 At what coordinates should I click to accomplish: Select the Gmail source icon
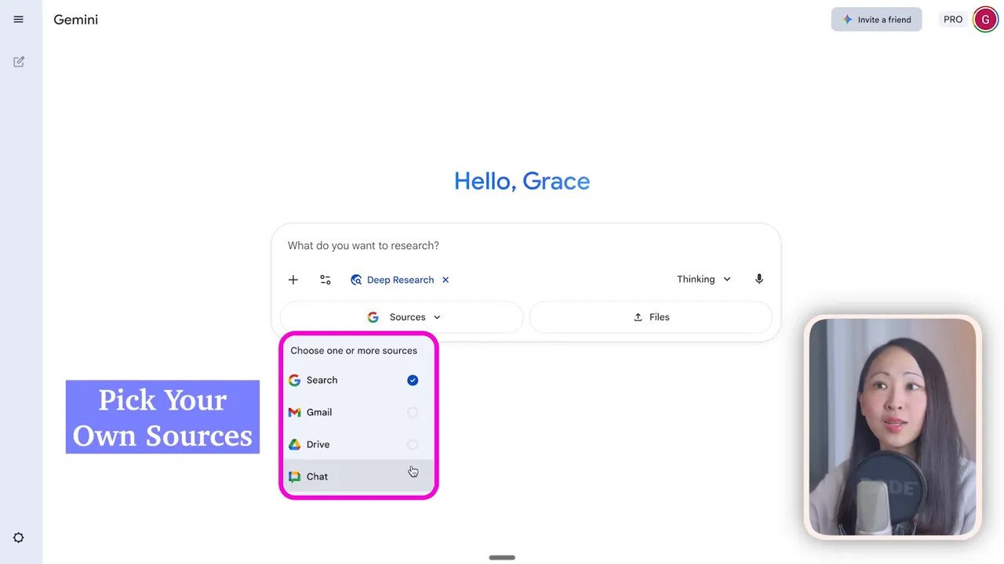294,412
